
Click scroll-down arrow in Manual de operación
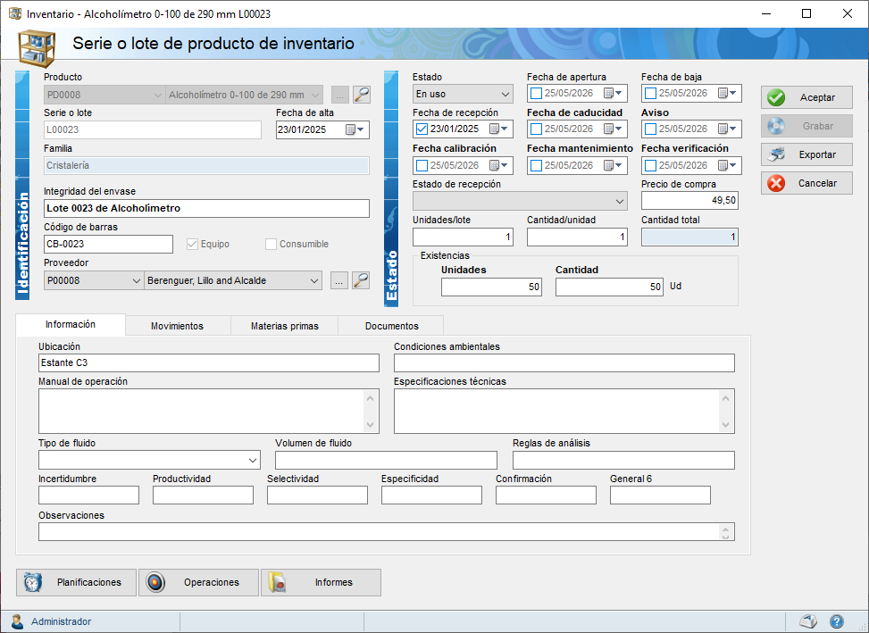point(371,425)
